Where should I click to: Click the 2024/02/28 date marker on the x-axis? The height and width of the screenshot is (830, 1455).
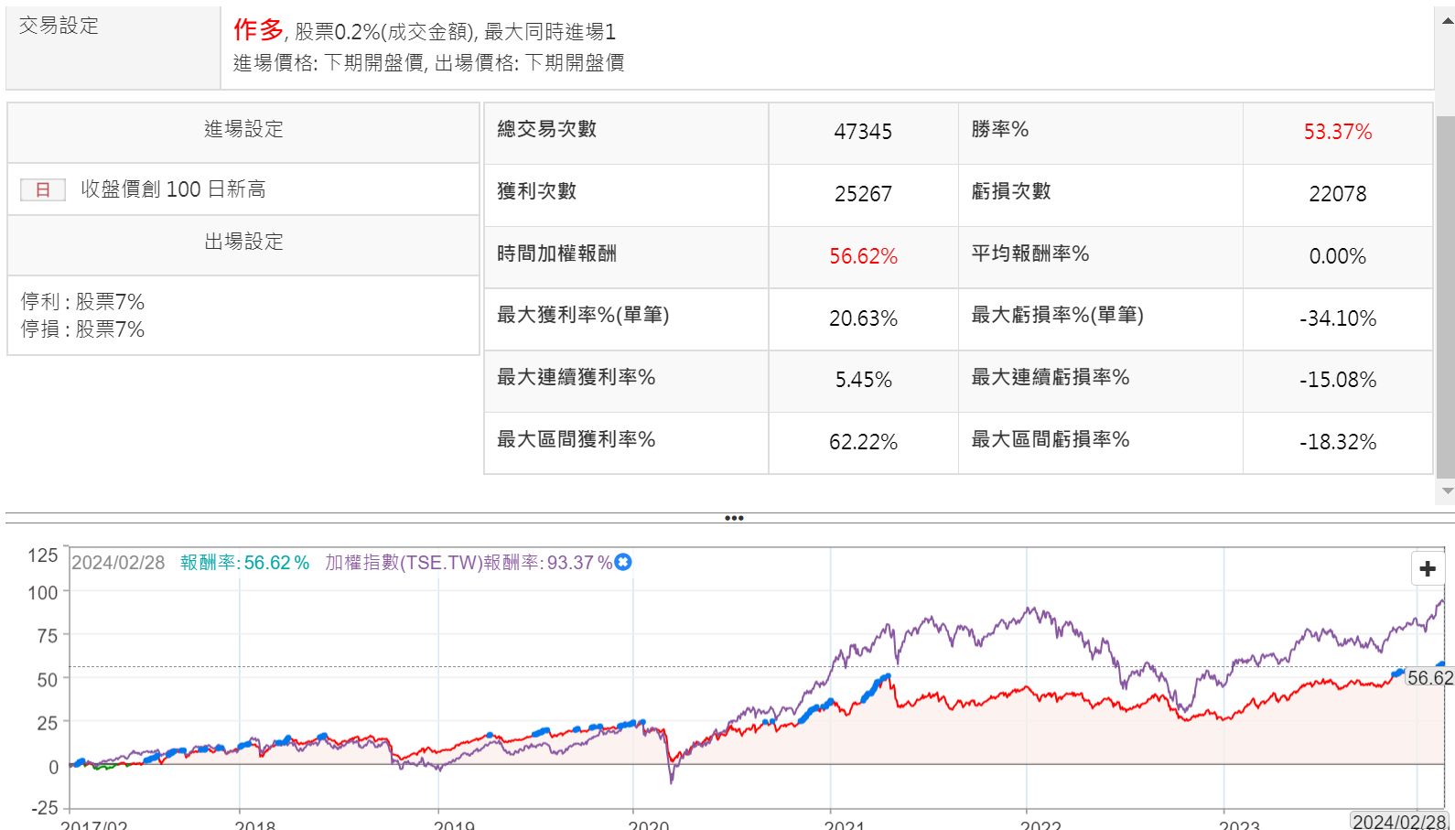1399,821
